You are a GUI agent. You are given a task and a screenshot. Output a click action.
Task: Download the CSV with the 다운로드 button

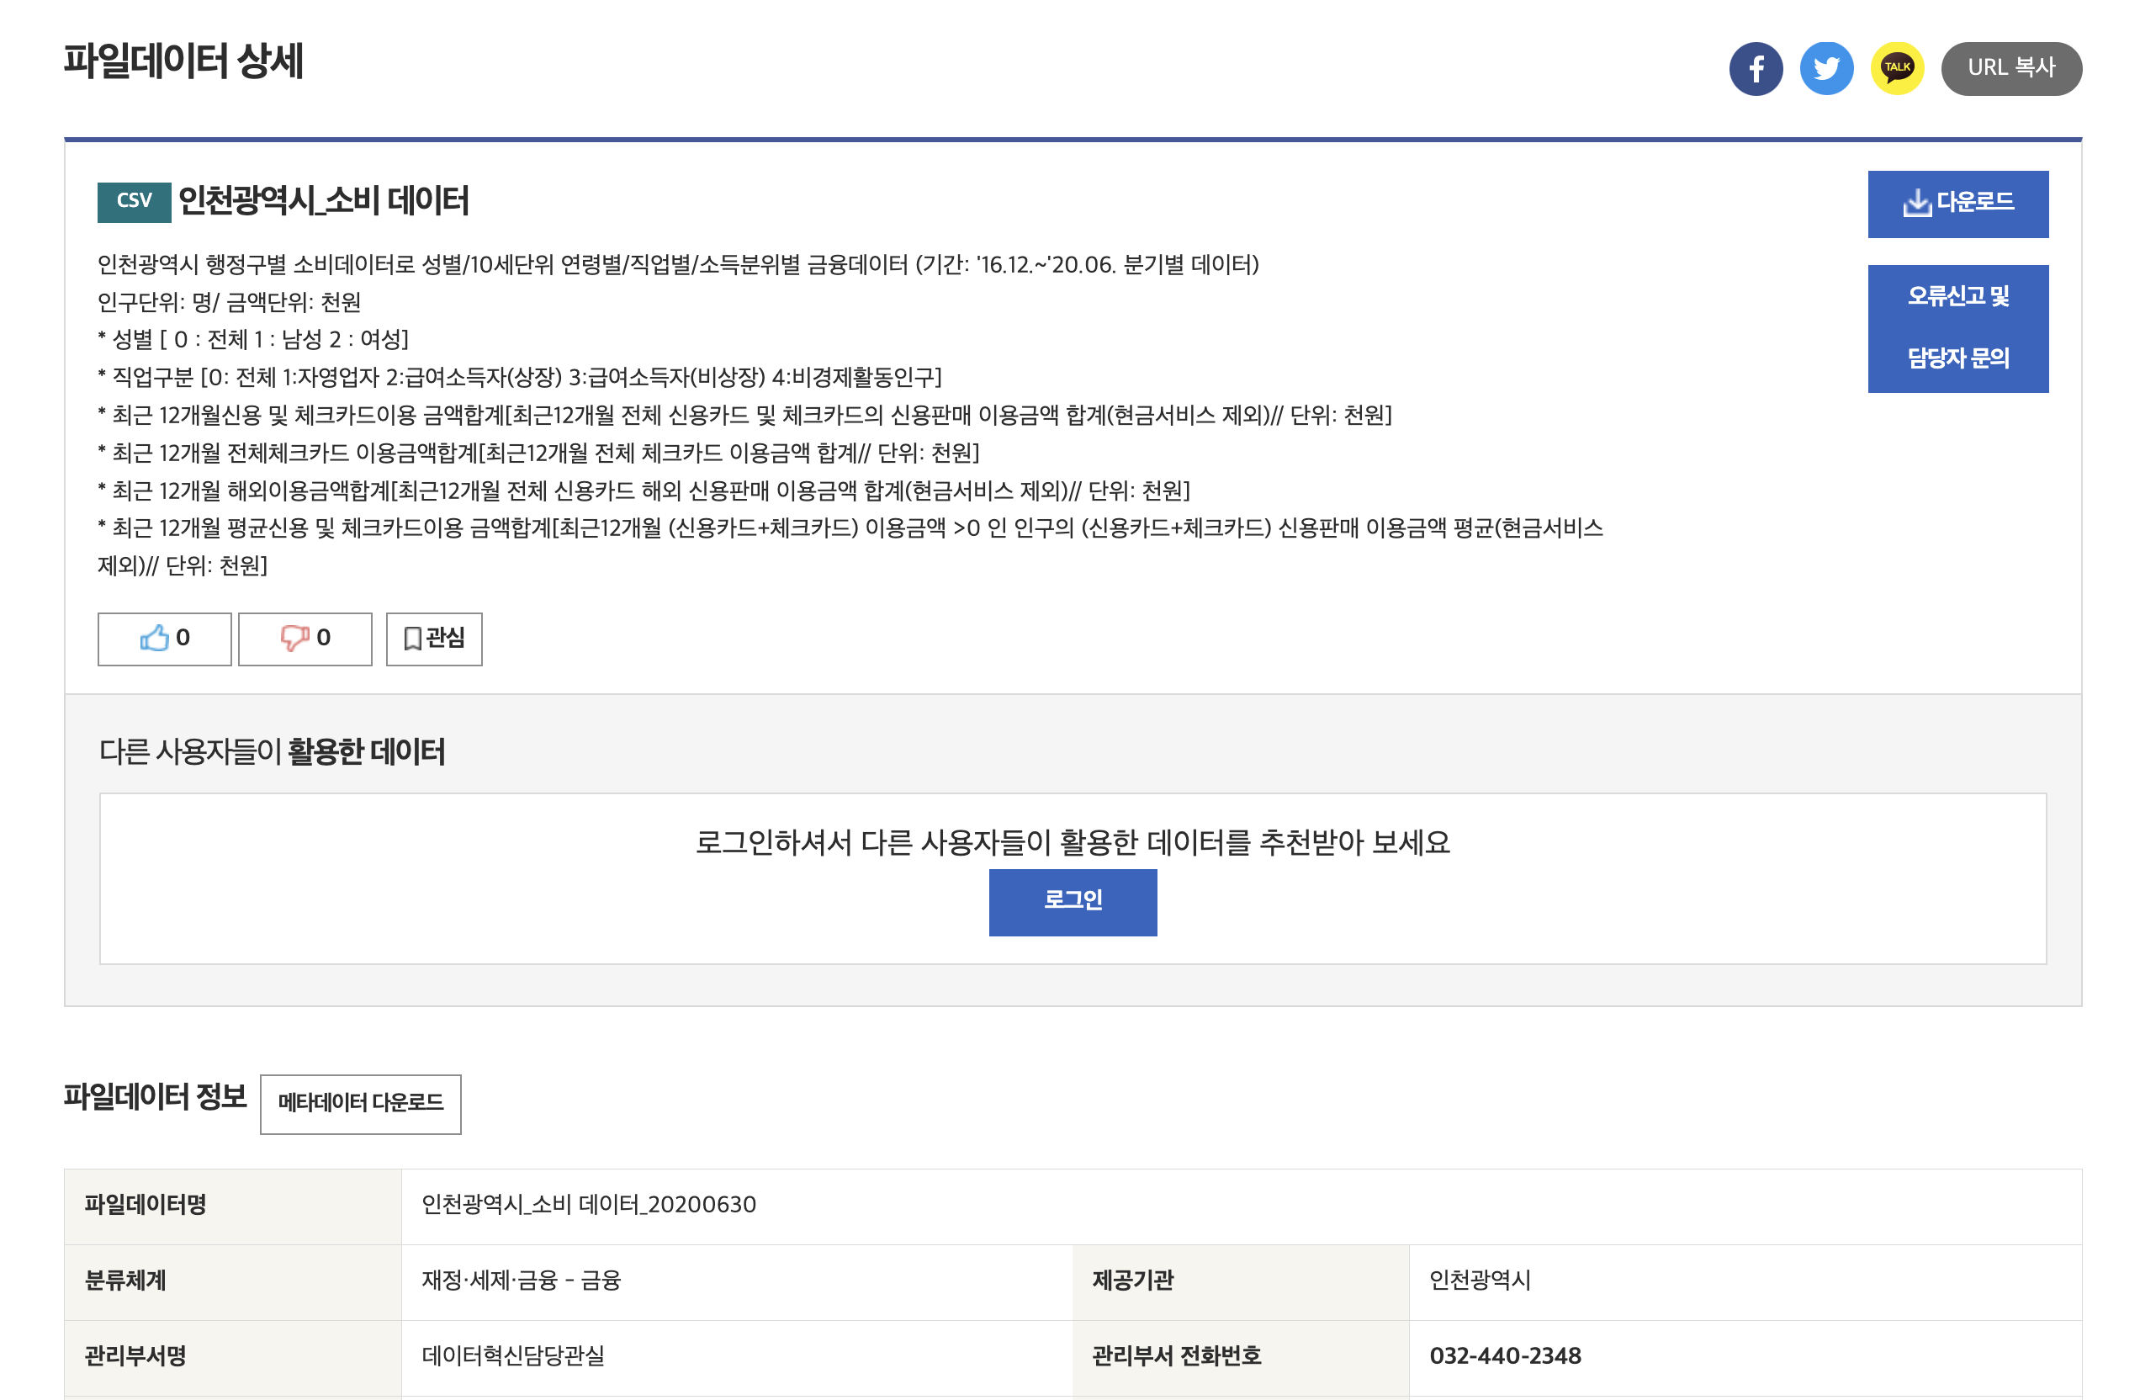[1957, 204]
